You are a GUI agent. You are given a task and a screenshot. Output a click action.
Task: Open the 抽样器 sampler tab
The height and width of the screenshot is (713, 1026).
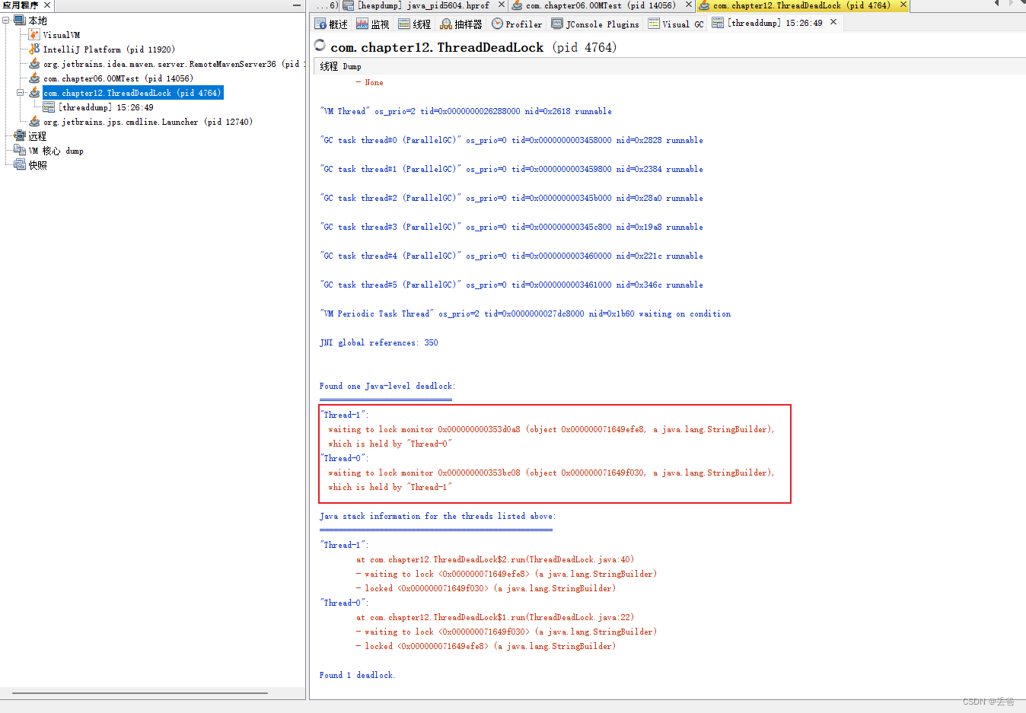click(461, 24)
